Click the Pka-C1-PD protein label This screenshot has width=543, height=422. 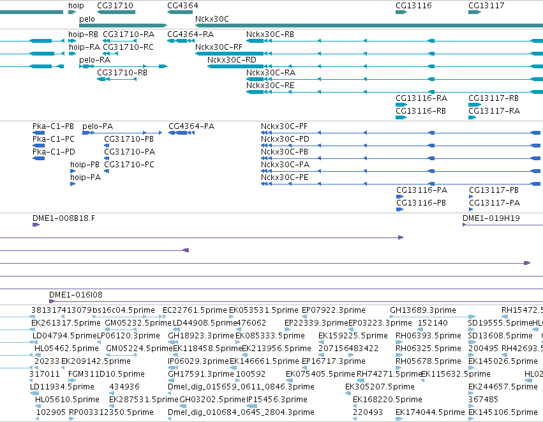(x=54, y=152)
